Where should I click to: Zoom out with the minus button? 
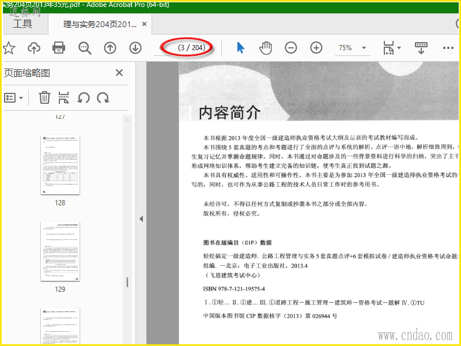click(x=291, y=48)
